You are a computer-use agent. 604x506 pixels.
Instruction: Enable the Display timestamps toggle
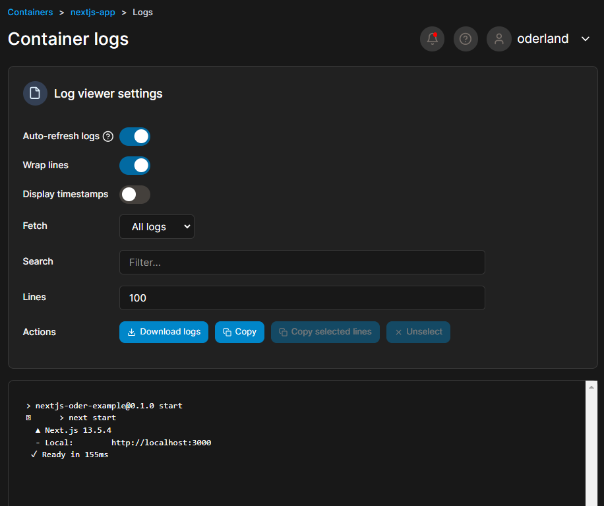135,195
